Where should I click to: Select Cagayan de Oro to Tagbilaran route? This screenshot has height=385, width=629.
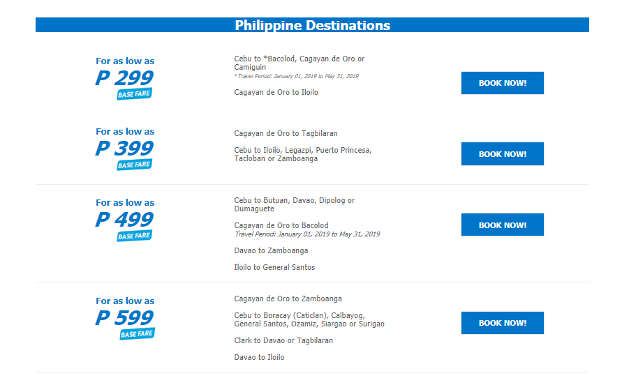point(286,133)
